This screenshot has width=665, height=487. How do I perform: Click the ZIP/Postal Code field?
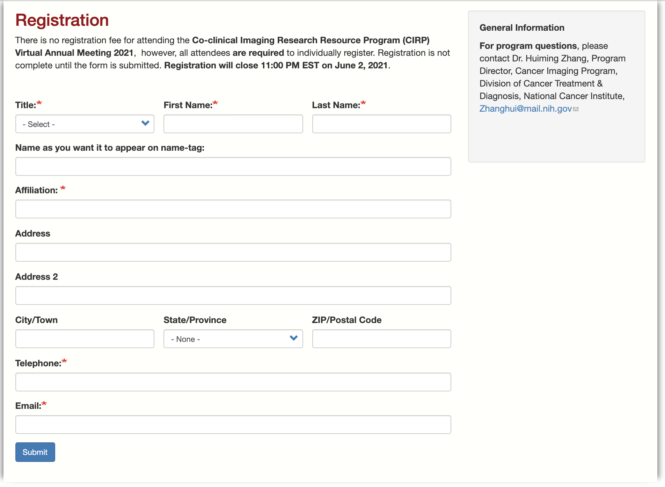[x=381, y=339]
